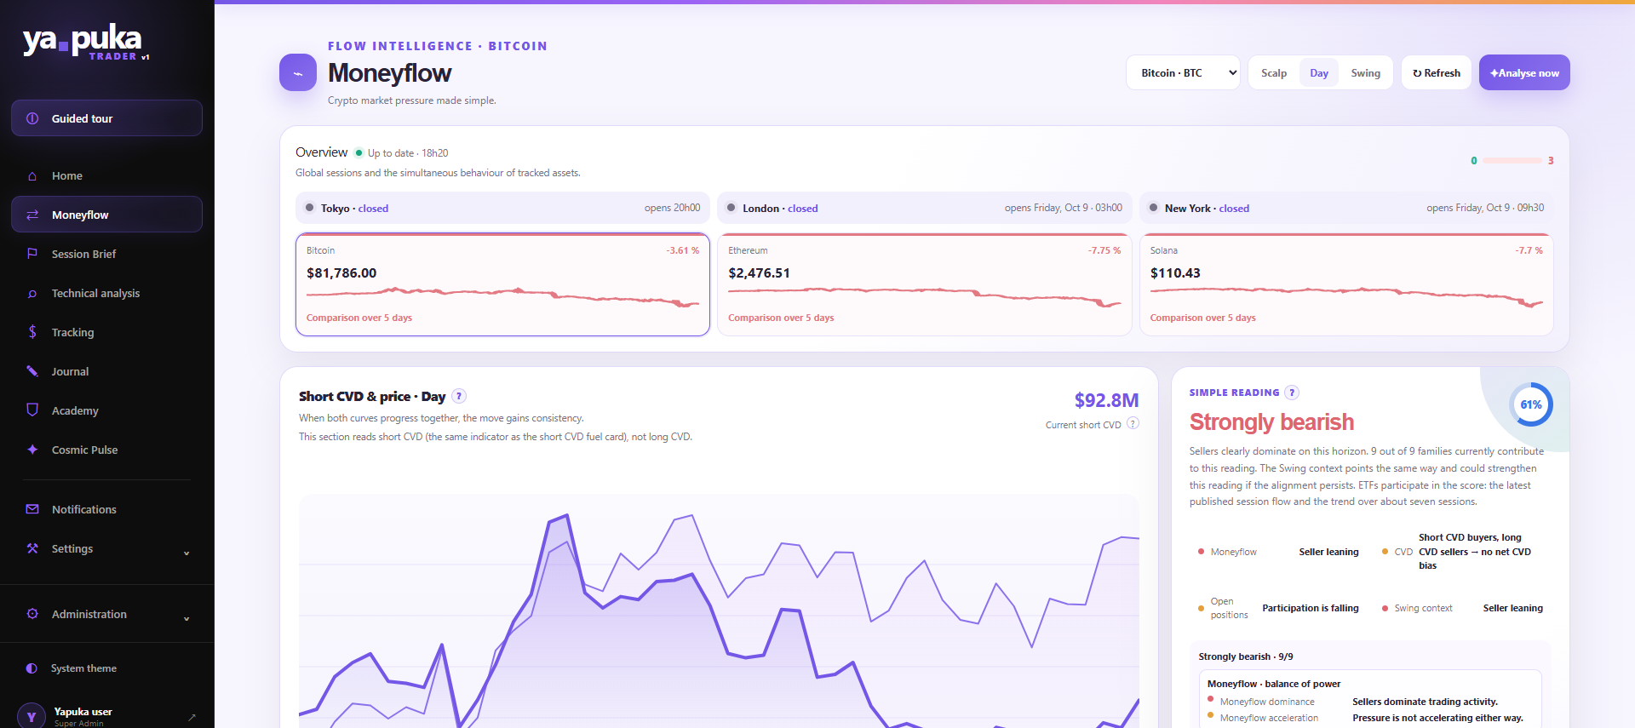The width and height of the screenshot is (1635, 728).
Task: Click the Analyse now button
Action: coord(1524,73)
